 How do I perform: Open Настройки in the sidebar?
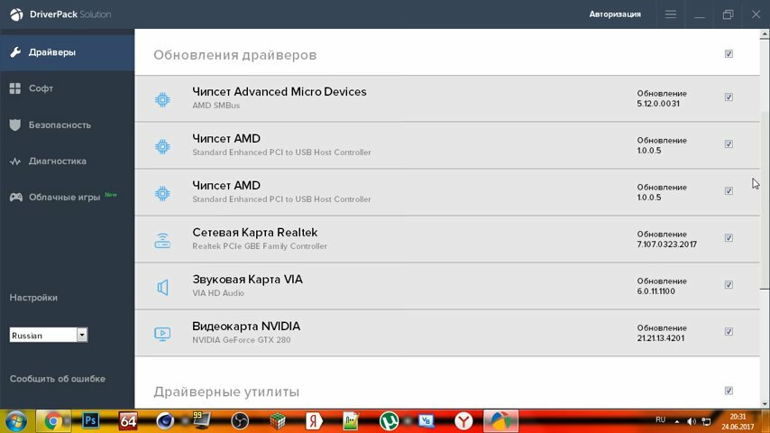33,298
